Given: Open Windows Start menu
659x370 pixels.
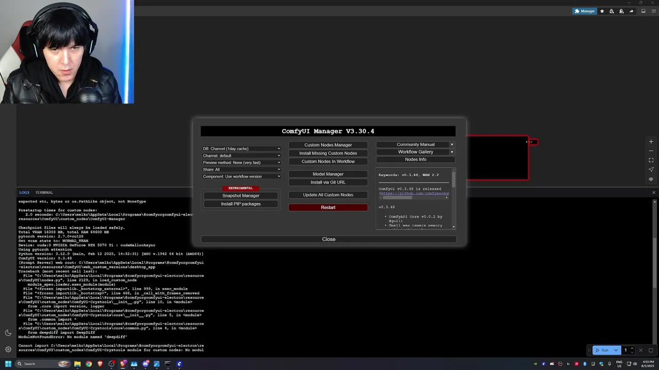Looking at the screenshot, I should [8, 364].
